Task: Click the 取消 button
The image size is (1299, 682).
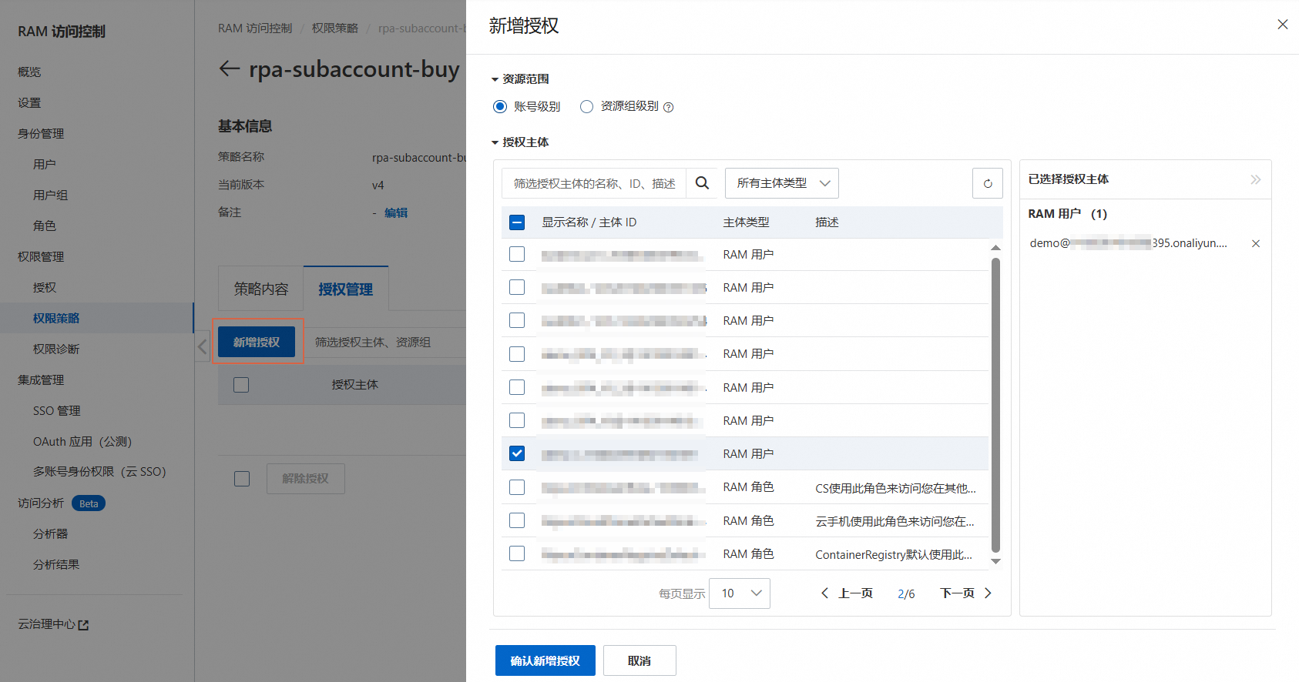Action: pyautogui.click(x=639, y=660)
